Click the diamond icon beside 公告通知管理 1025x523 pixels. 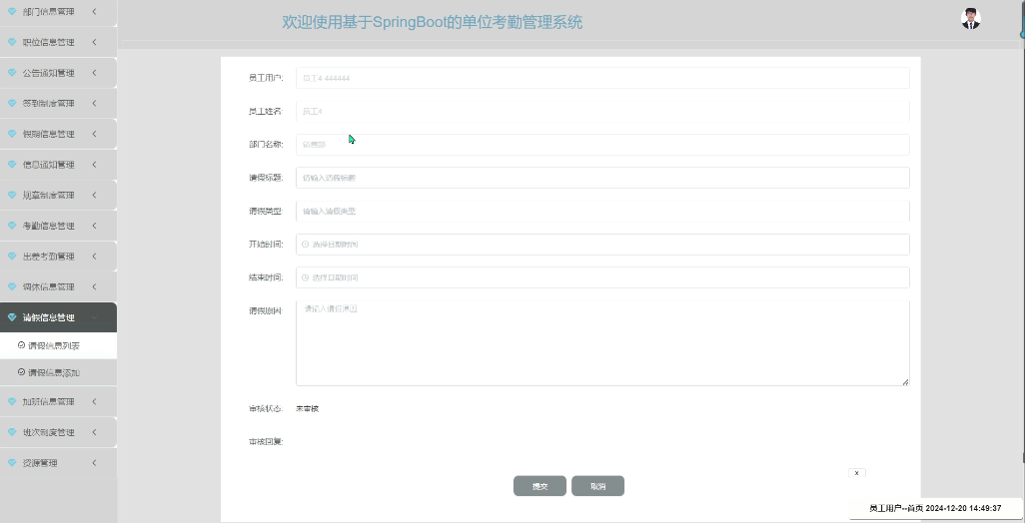tap(12, 73)
